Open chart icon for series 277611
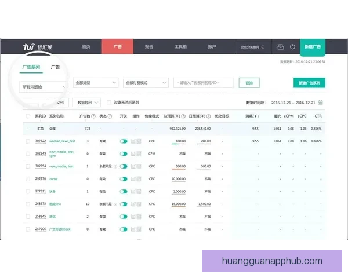This screenshot has width=348, height=278. [x=133, y=191]
